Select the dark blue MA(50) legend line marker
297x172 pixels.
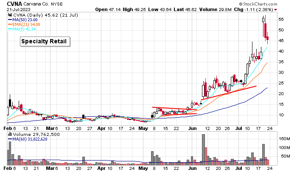click(x=10, y=20)
